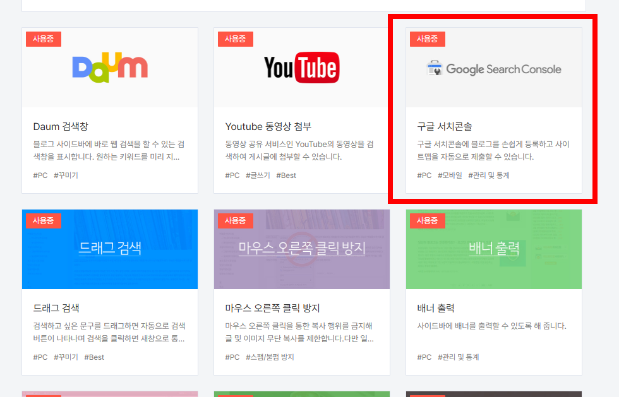Viewport: 619px width, 397px height.
Task: Select #관리 및 통계 tag on 배너 출력 card
Action: tap(459, 357)
